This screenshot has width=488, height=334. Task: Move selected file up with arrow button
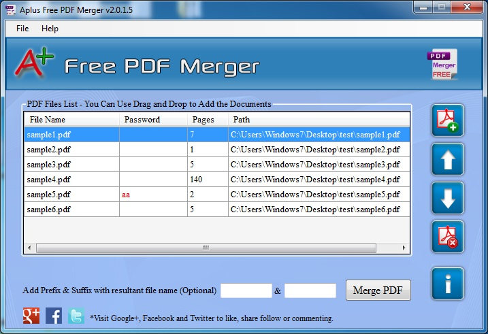(x=448, y=160)
